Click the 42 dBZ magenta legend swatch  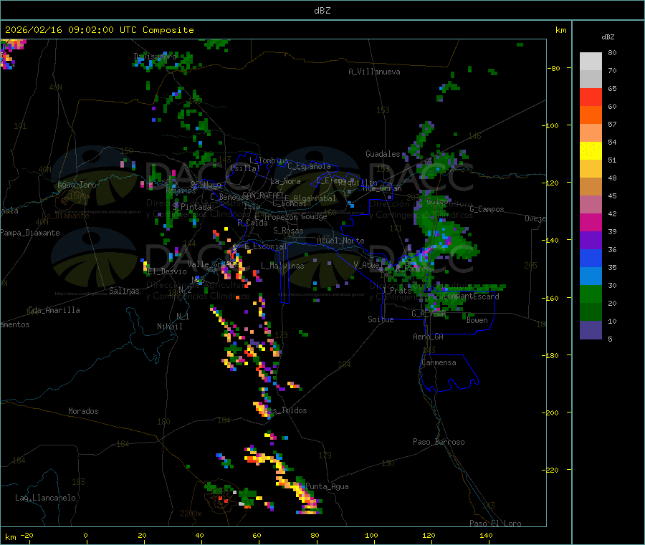click(591, 222)
